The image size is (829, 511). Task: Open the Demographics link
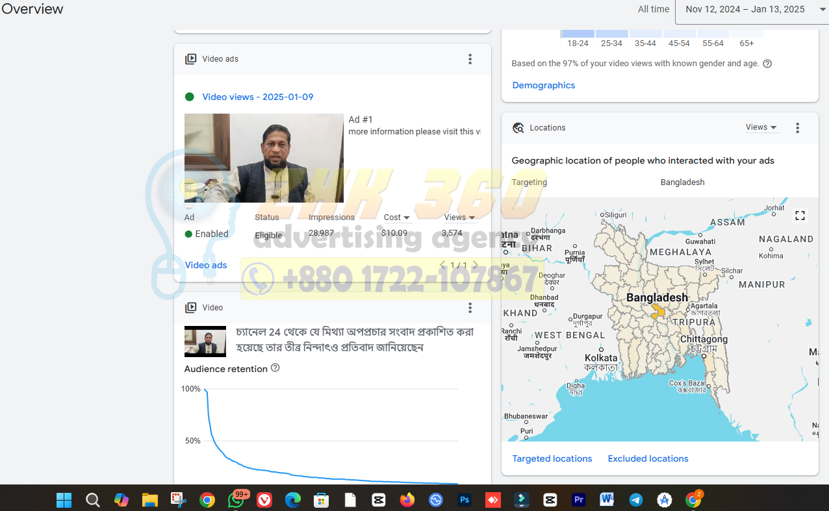coord(544,85)
